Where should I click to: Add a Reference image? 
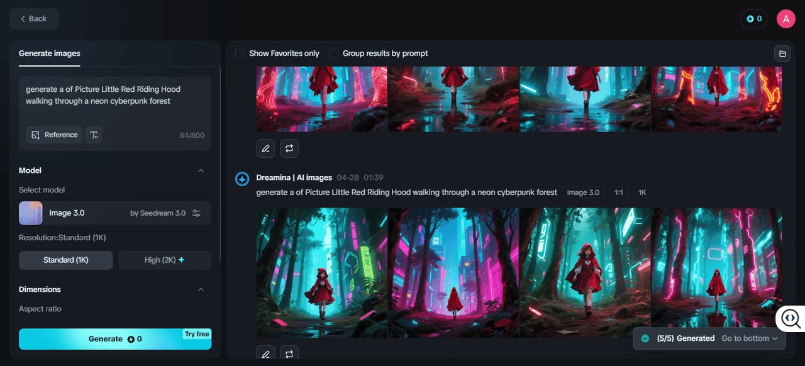coord(54,135)
